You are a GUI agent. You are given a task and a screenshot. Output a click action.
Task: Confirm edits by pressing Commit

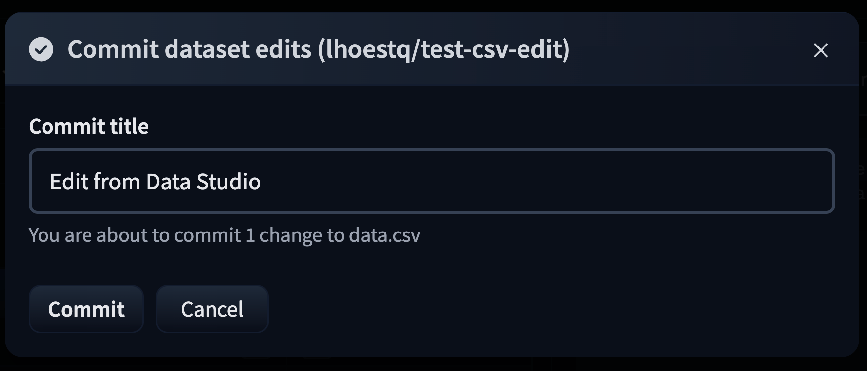tap(86, 309)
